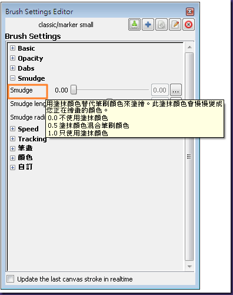Click the blue plus add brush icon
Image resolution: width=233 pixels, height=295 pixels.
click(148, 25)
